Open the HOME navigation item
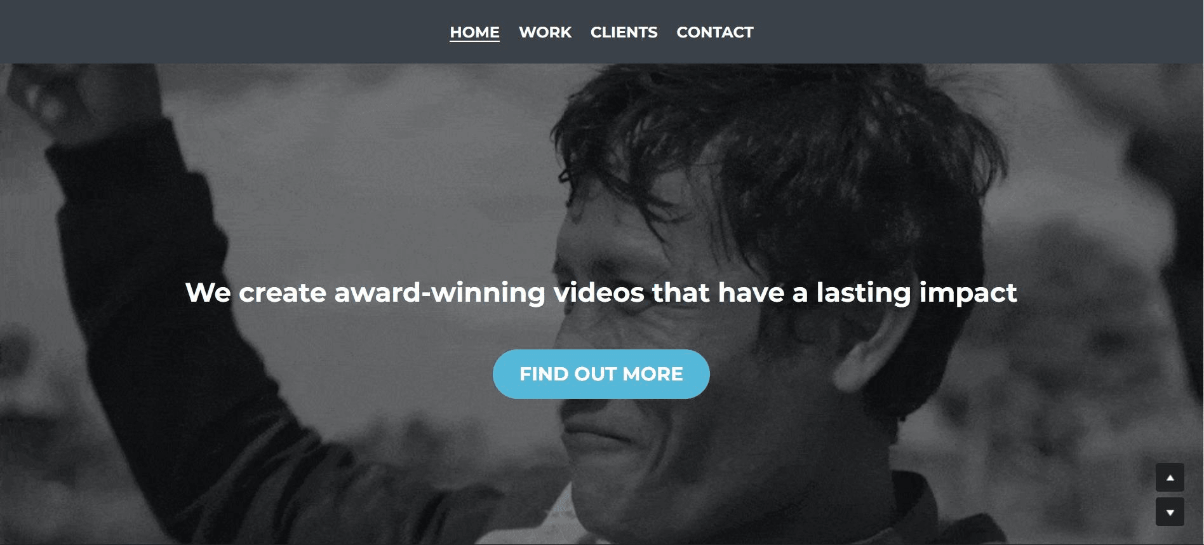 tap(474, 32)
